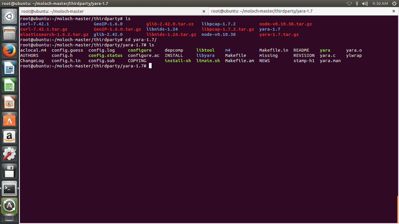Open the clock calendar menu

click(380, 3)
